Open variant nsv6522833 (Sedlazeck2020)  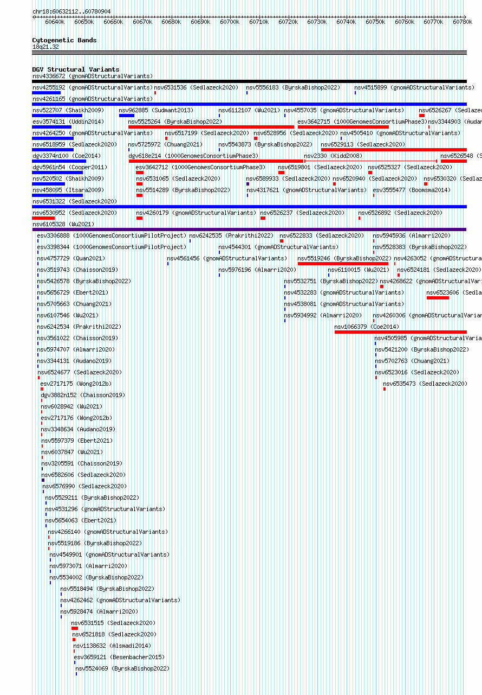(322, 235)
